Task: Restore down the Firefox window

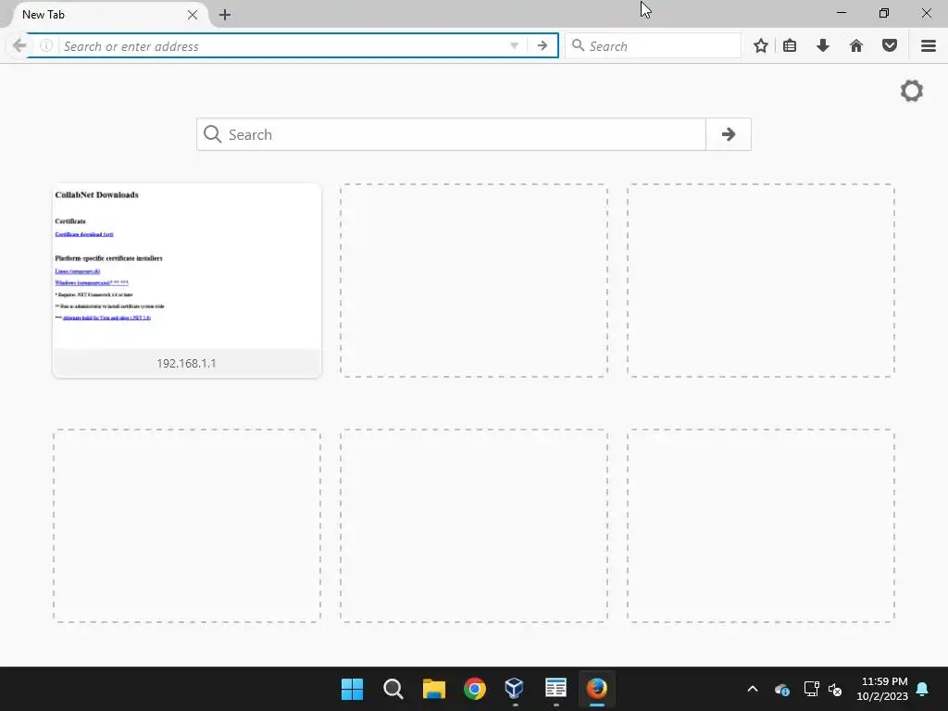Action: (884, 13)
